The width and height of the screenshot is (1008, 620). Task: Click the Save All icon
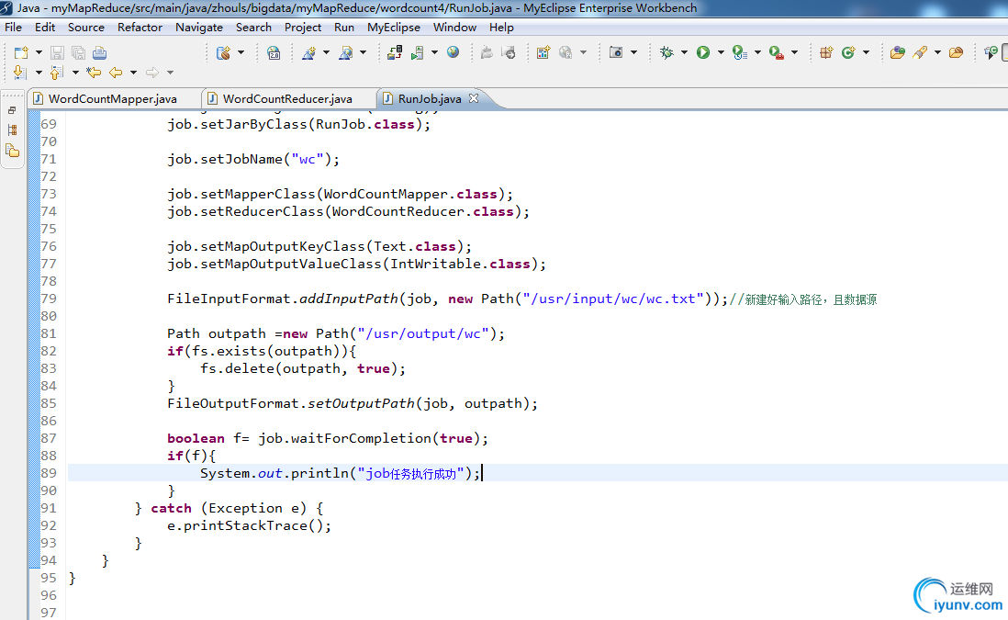coord(78,52)
